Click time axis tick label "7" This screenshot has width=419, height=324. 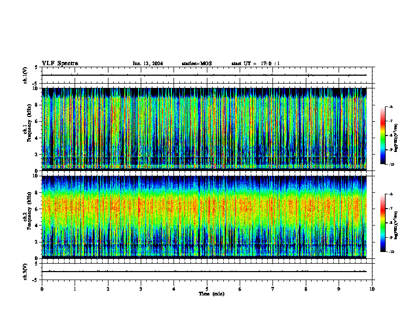point(273,289)
